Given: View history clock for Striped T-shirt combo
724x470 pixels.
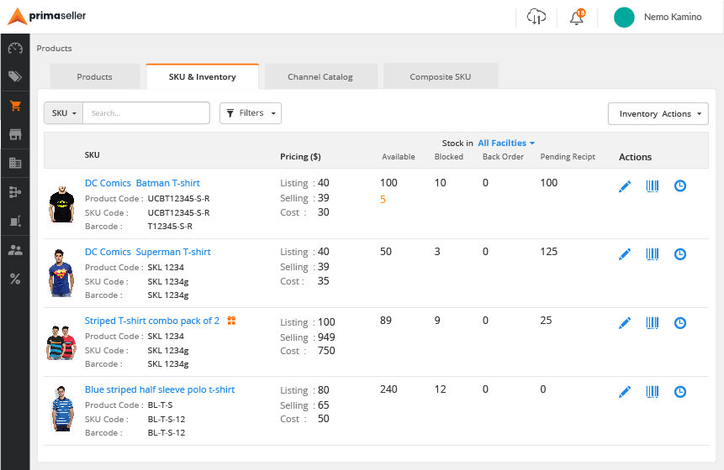Looking at the screenshot, I should [680, 323].
